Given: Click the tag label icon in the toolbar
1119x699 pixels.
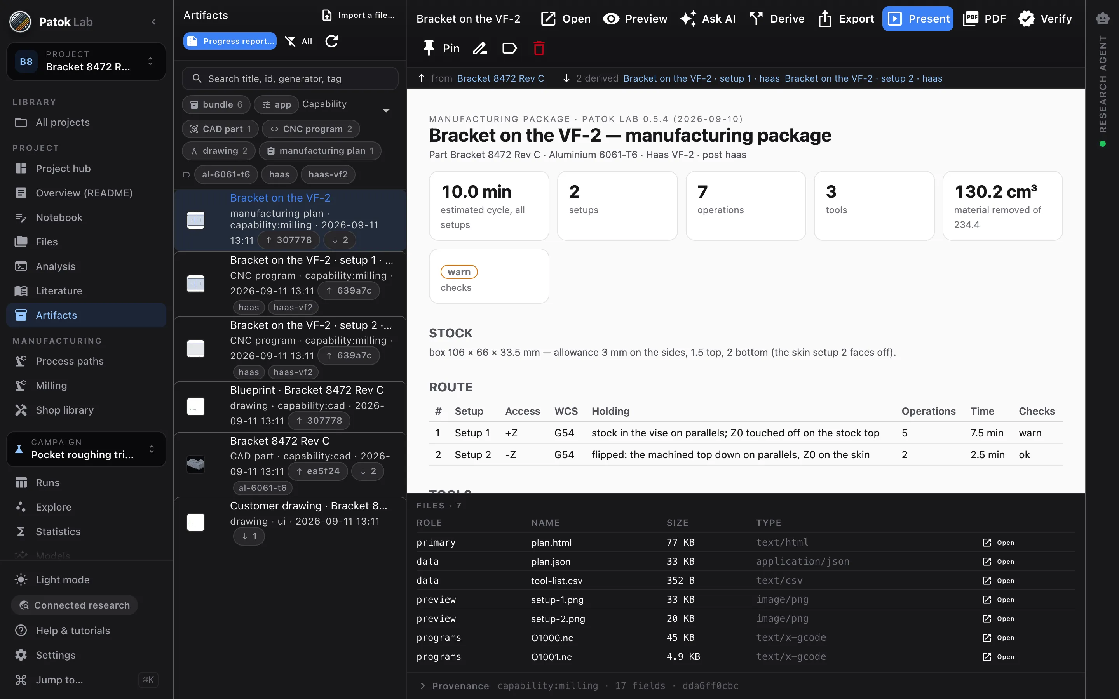Looking at the screenshot, I should click(x=509, y=48).
